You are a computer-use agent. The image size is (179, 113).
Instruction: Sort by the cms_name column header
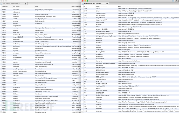coord(16,6)
